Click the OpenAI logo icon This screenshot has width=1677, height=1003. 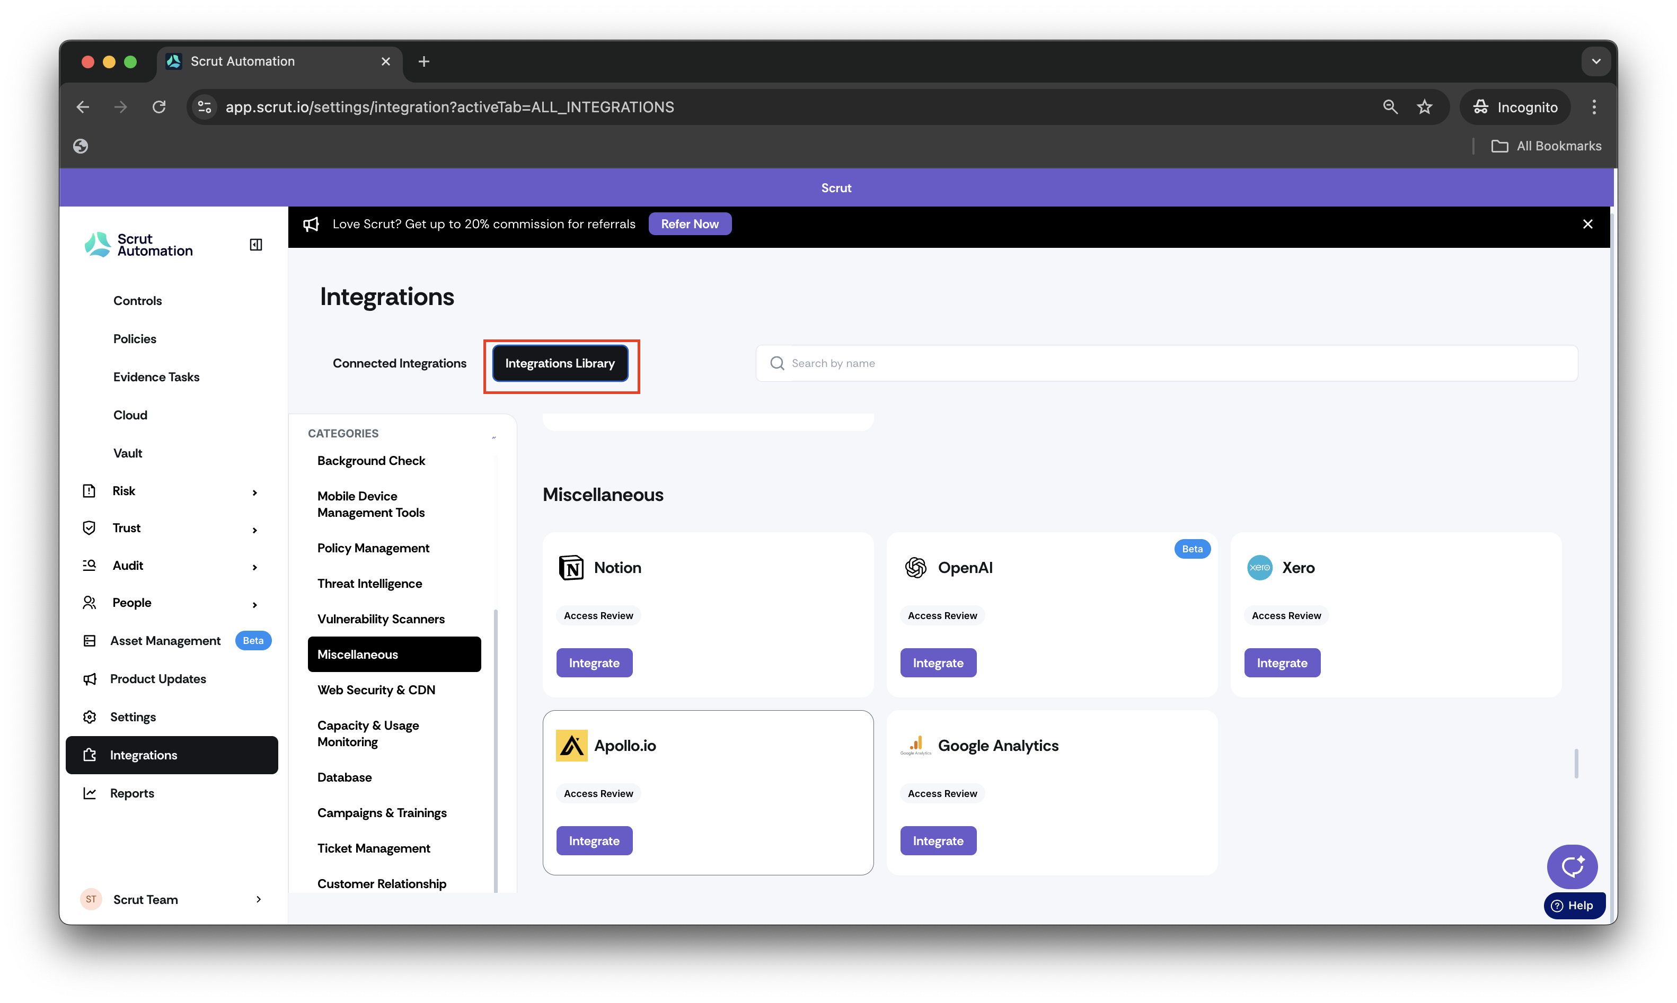point(915,568)
